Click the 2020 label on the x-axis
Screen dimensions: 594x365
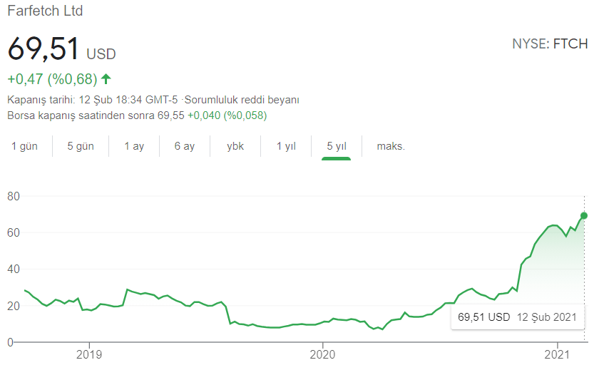[x=322, y=354]
